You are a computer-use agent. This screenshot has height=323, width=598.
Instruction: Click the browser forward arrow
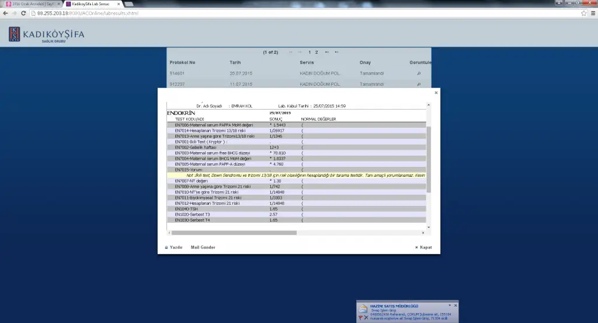pyautogui.click(x=14, y=13)
